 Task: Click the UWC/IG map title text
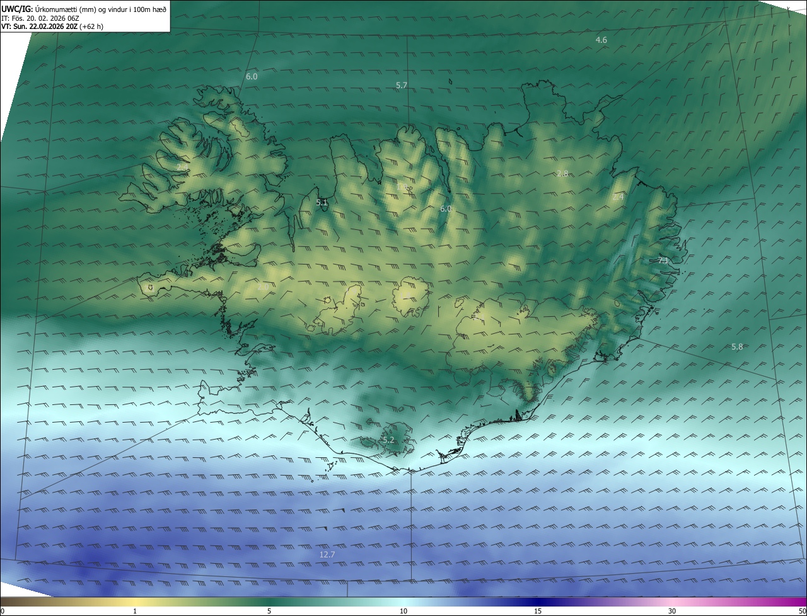(x=84, y=9)
